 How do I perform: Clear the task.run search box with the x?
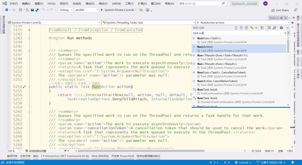[285, 33]
